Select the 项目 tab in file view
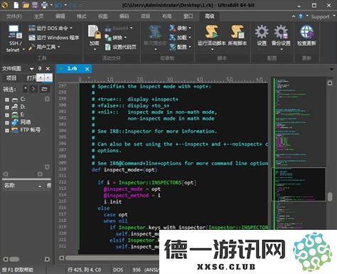Viewport: 337px width, 274px height. point(11,78)
